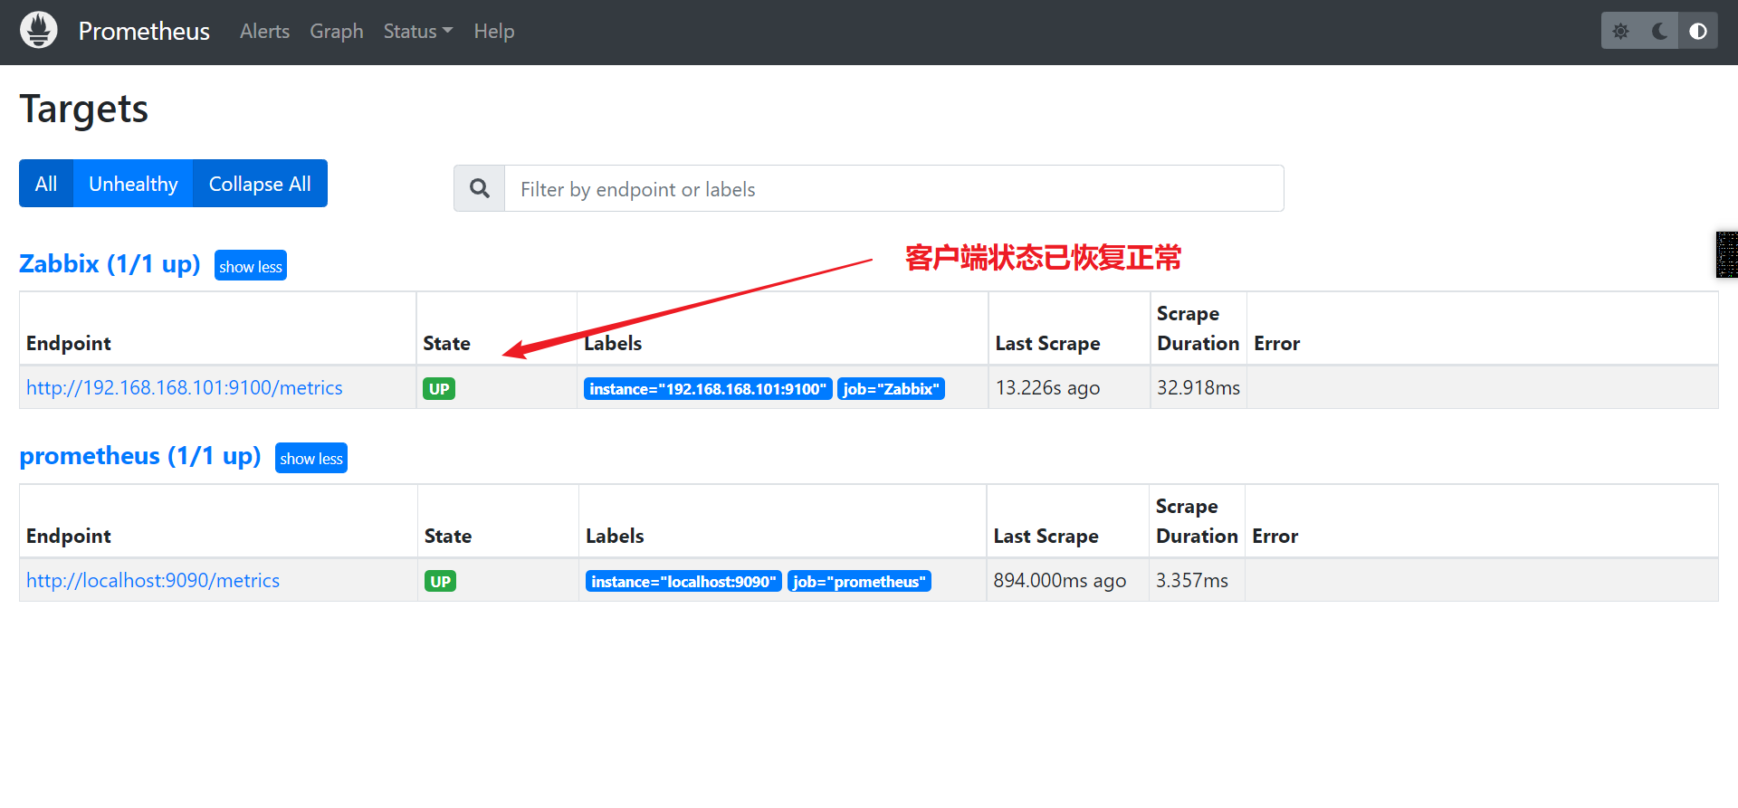The width and height of the screenshot is (1738, 808).
Task: Click the job="prometheus" label badge
Action: pyautogui.click(x=859, y=582)
